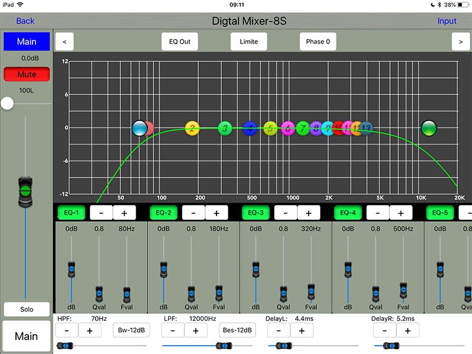The image size is (472, 354).
Task: Go to next channel with right arrow
Action: [x=461, y=42]
